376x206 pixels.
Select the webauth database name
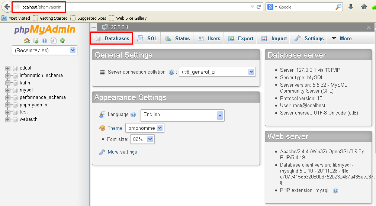[x=29, y=119]
